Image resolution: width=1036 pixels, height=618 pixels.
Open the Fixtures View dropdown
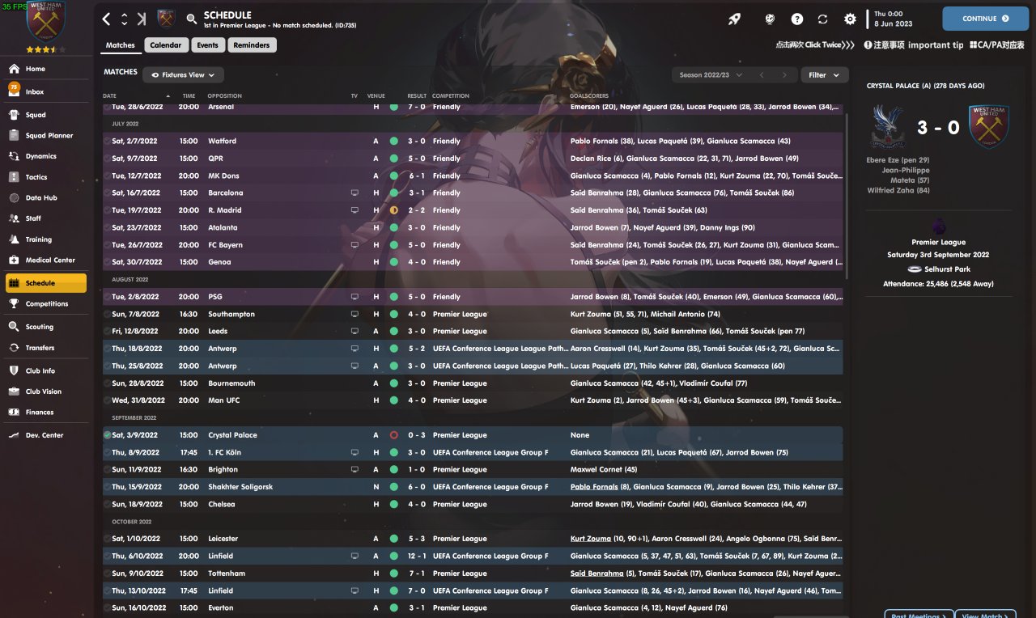coord(184,75)
